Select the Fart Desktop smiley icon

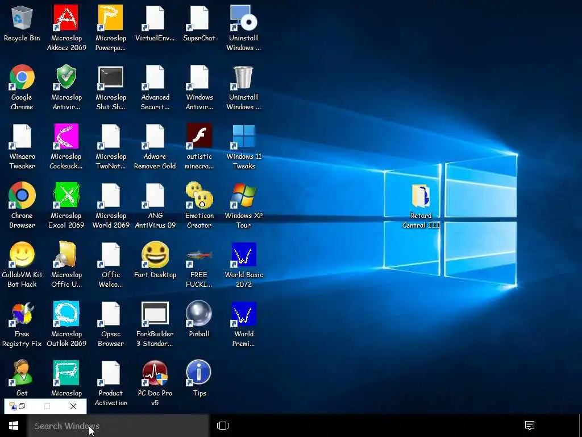click(x=155, y=260)
